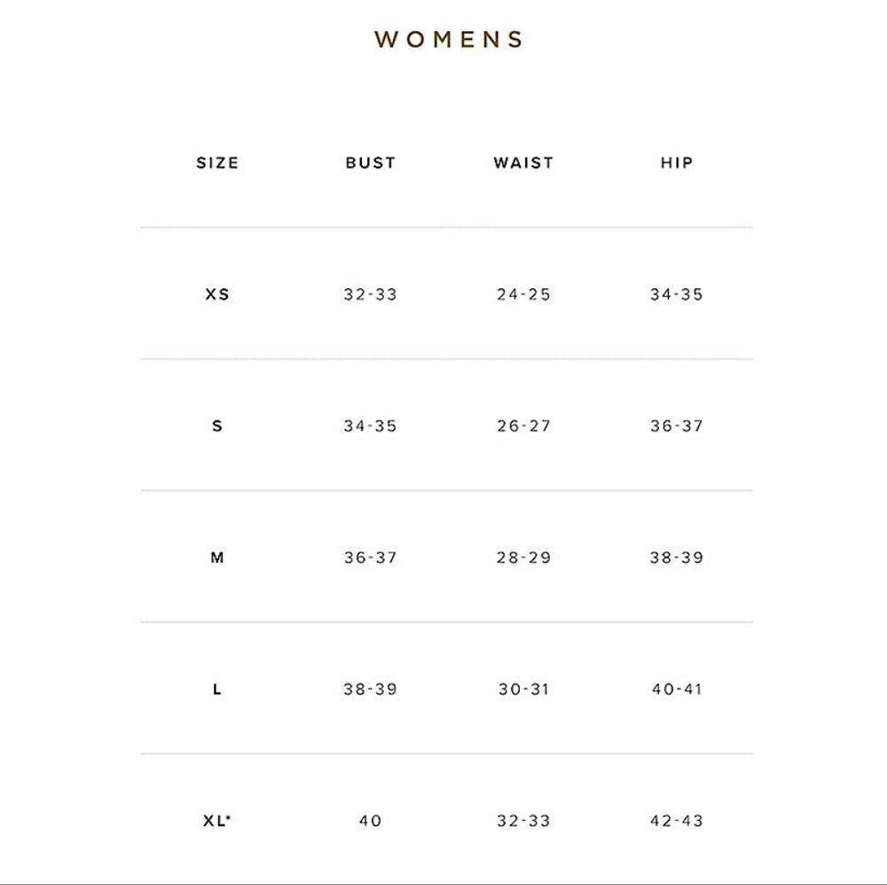This screenshot has width=887, height=885.
Task: Select the S size row label
Action: [217, 427]
